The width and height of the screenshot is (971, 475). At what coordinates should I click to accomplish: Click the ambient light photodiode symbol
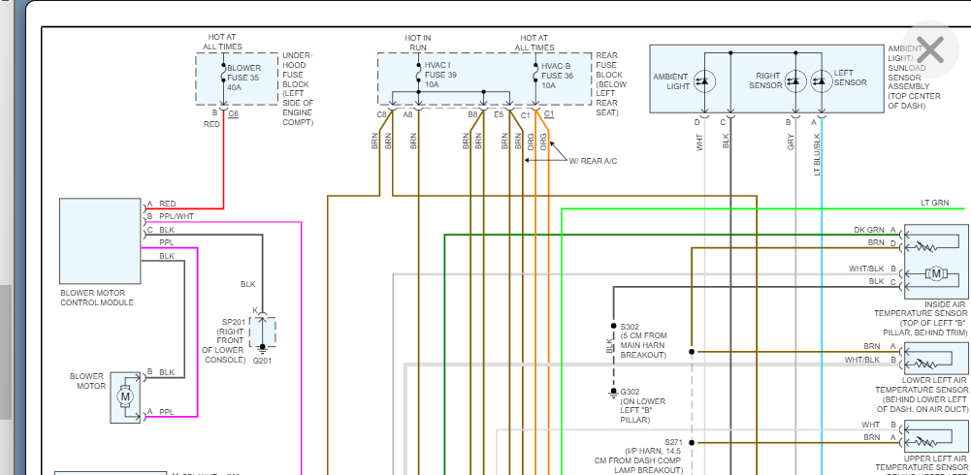[707, 81]
